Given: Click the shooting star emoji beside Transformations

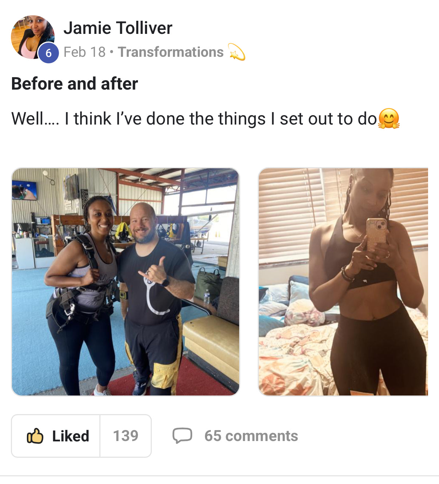Looking at the screenshot, I should pyautogui.click(x=237, y=52).
